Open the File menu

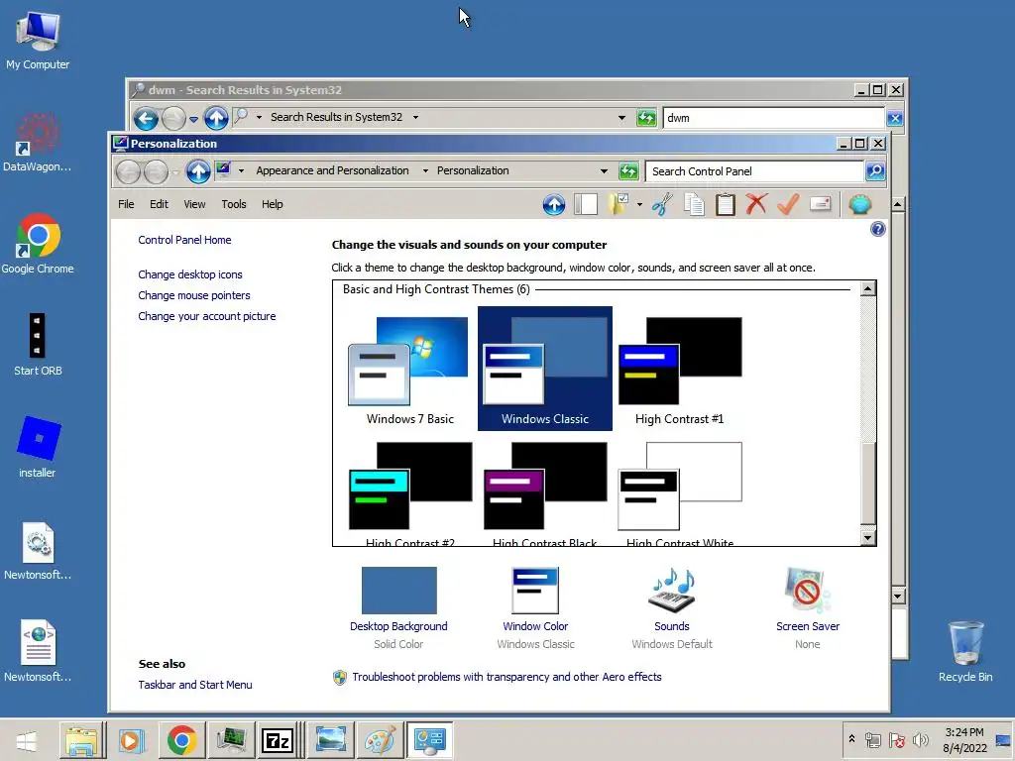point(126,204)
